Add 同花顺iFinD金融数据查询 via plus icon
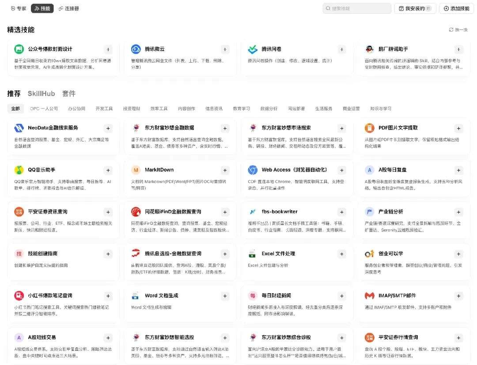Image resolution: width=477 pixels, height=365 pixels. 225,212
